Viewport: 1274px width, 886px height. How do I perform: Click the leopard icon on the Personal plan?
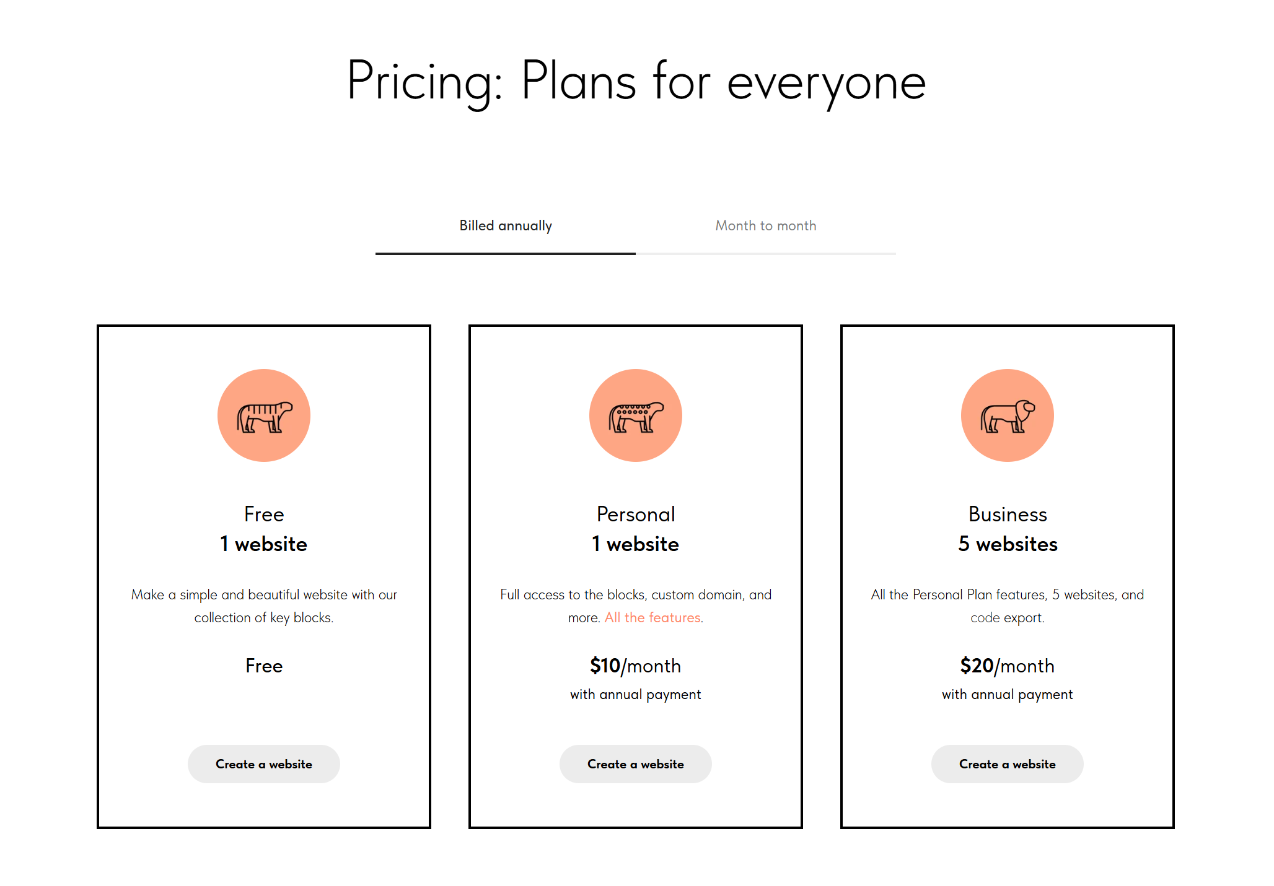[x=636, y=415]
